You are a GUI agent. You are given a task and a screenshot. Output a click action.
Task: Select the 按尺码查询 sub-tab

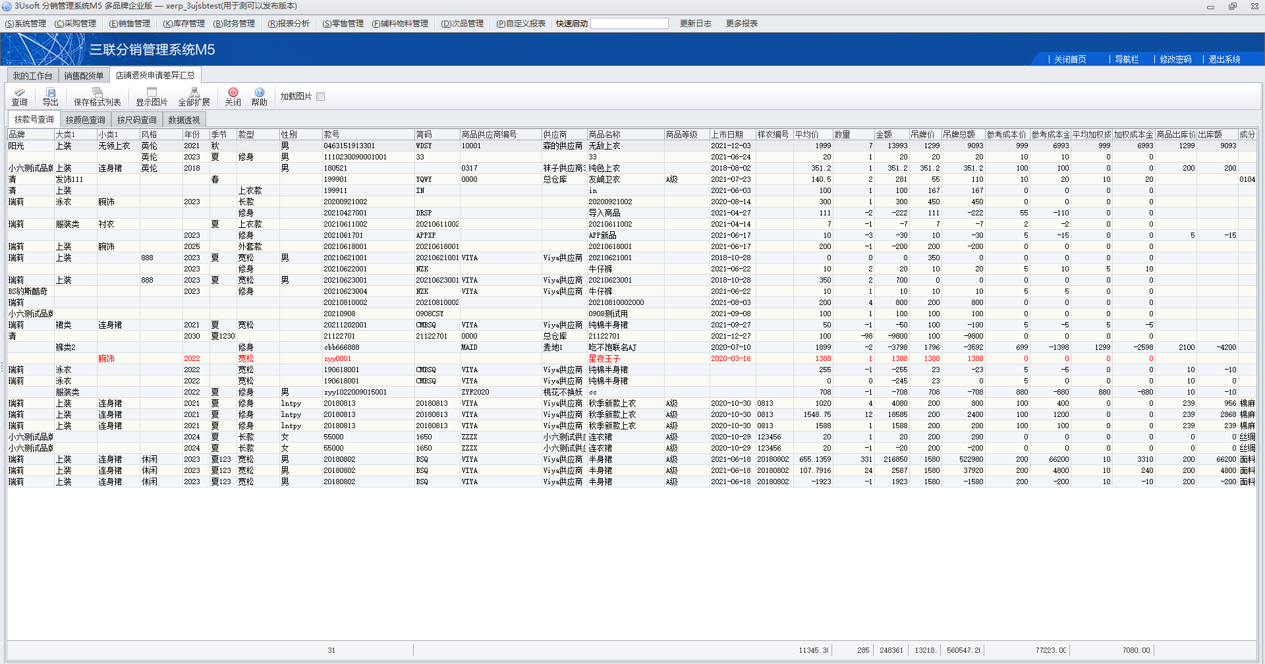tap(137, 120)
